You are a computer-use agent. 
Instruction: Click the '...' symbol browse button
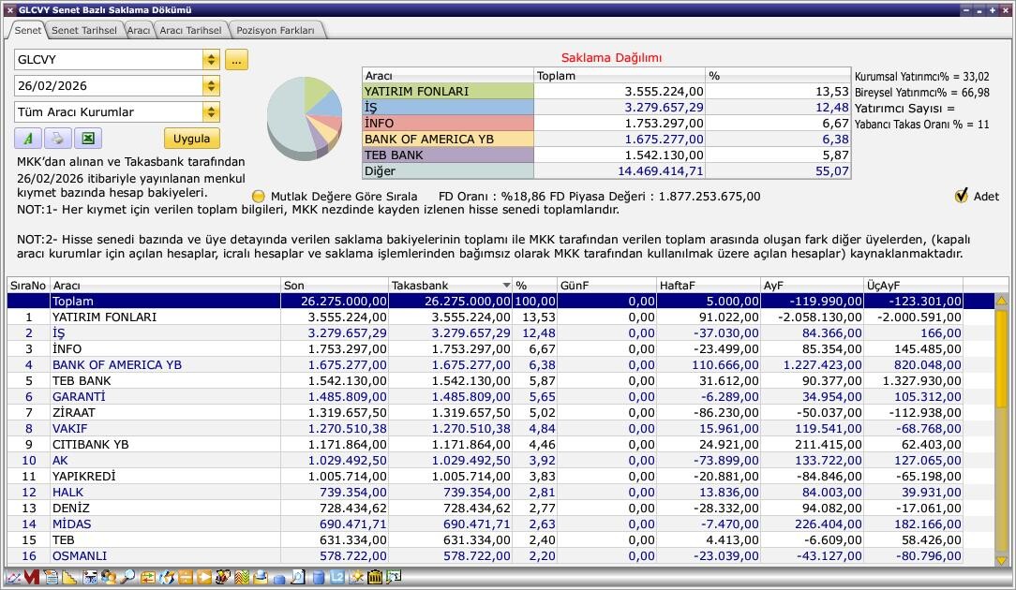pyautogui.click(x=236, y=60)
